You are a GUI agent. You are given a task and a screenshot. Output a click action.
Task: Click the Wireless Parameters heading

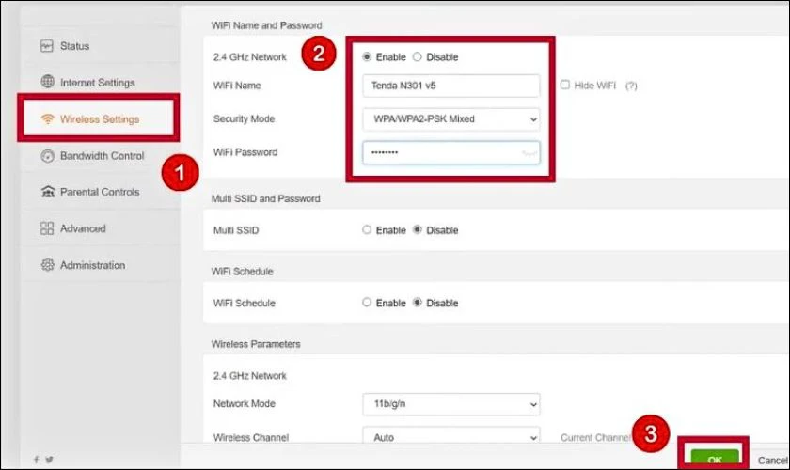click(x=256, y=344)
